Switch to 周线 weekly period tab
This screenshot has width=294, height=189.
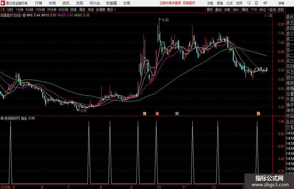(82, 10)
